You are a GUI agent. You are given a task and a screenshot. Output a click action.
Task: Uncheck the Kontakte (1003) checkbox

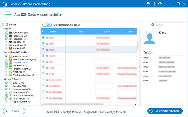coord(7,62)
